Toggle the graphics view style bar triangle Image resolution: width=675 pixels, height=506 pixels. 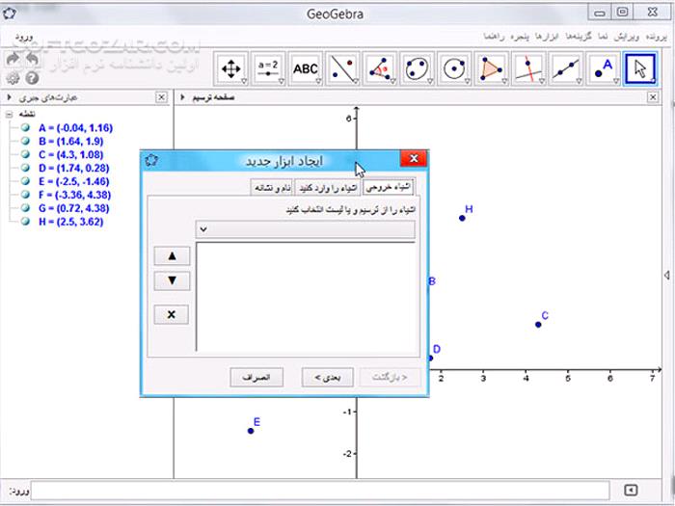click(x=182, y=97)
